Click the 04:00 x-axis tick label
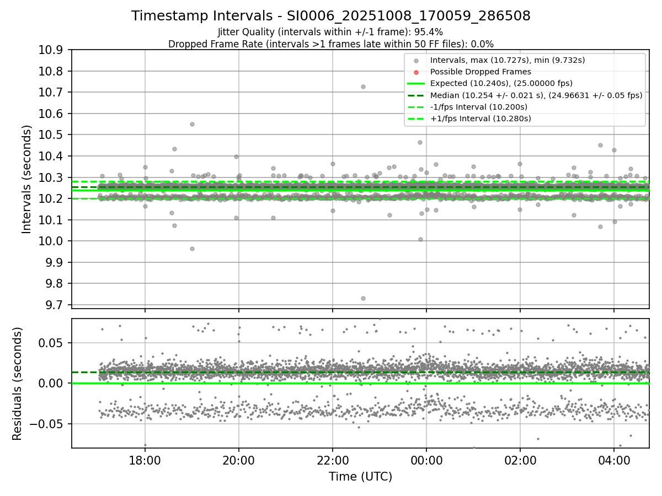 coord(614,460)
